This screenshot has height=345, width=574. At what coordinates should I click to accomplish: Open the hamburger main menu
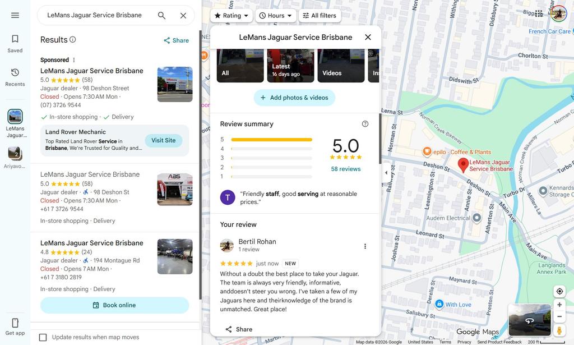tap(15, 15)
